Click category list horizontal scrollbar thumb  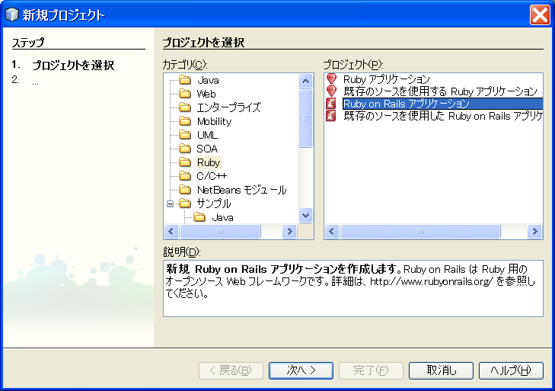click(220, 231)
